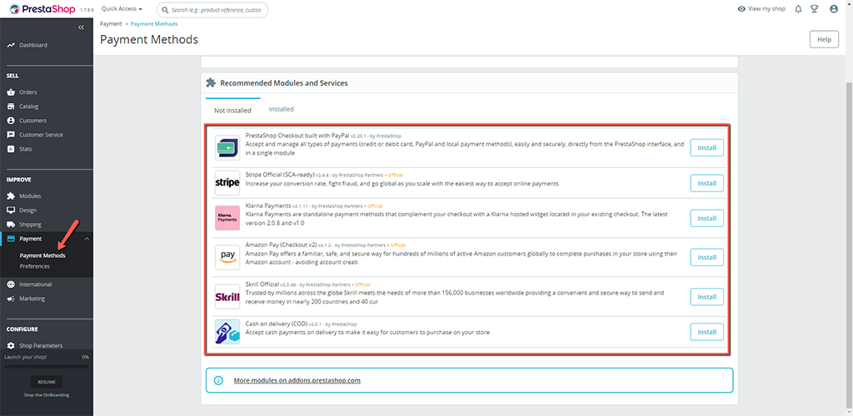Click the Stats chart icon
This screenshot has width=853, height=416.
click(11, 149)
